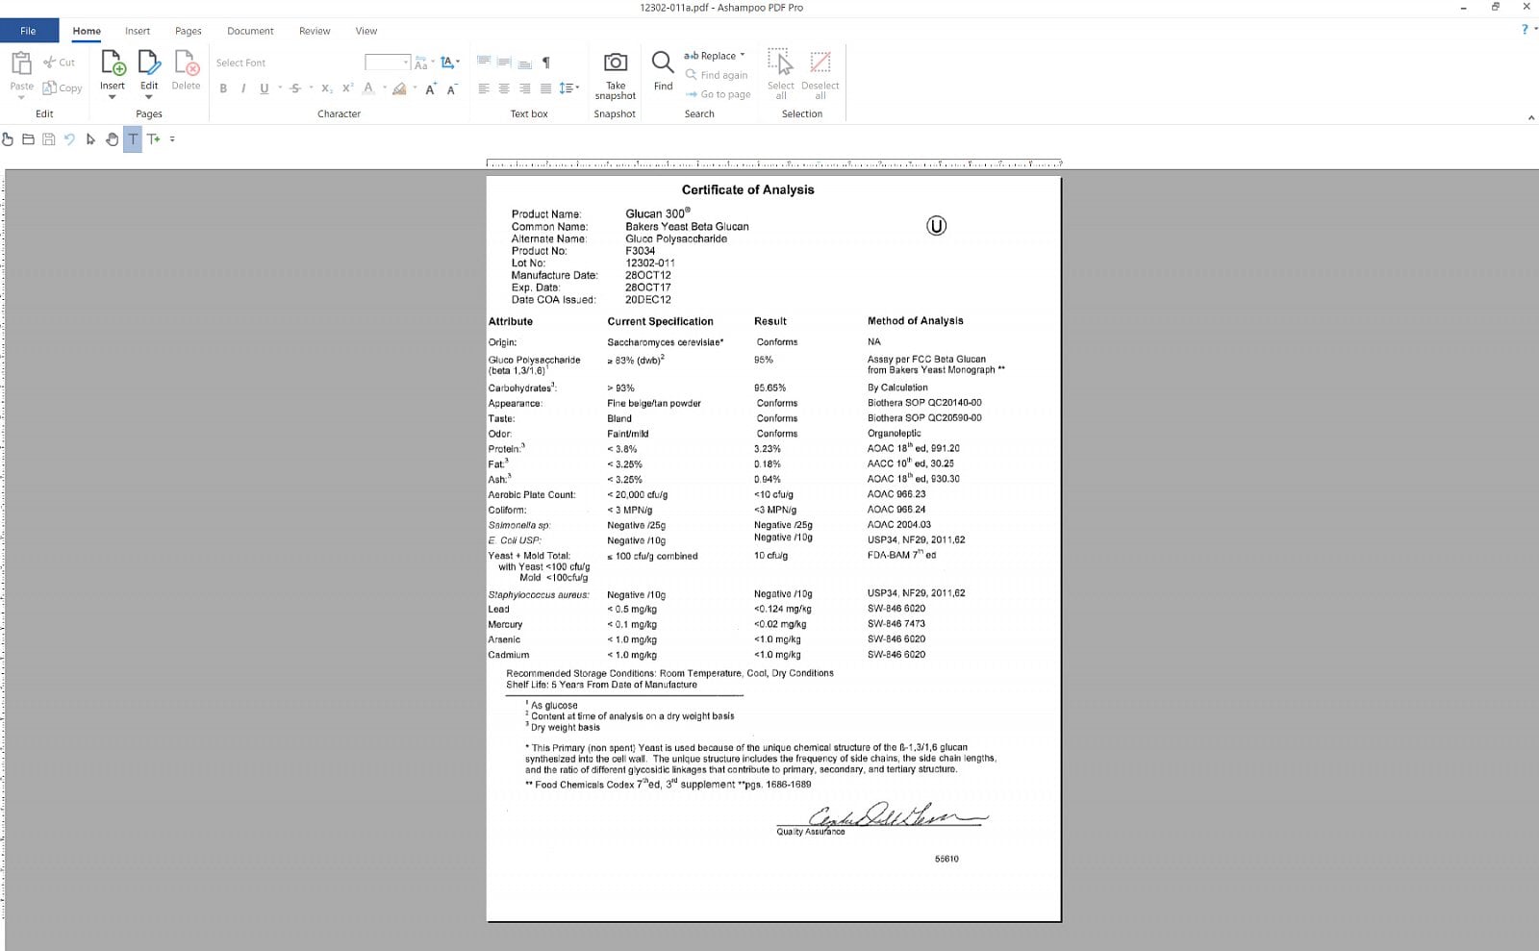Toggle Bold formatting
This screenshot has height=951, width=1539.
coord(224,88)
